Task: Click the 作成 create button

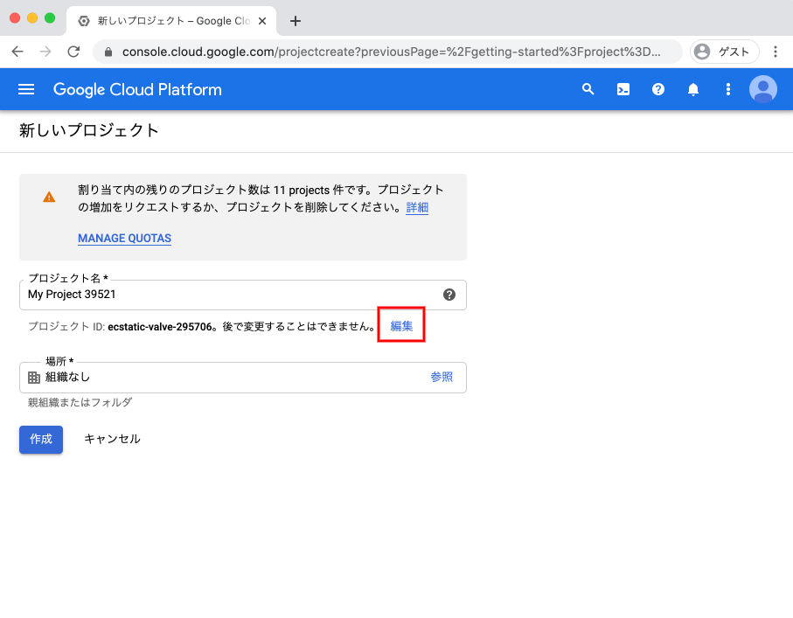Action: (41, 440)
